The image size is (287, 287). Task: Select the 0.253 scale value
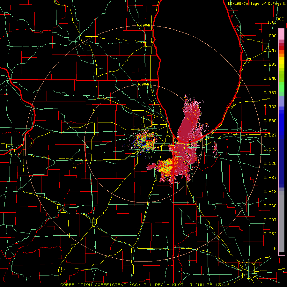click(x=270, y=234)
